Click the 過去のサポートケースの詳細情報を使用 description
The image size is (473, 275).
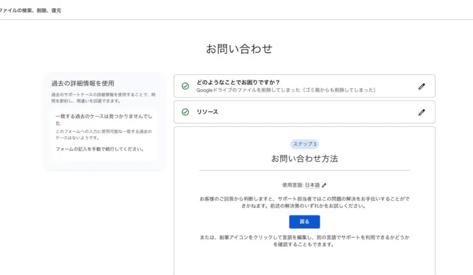tap(103, 98)
